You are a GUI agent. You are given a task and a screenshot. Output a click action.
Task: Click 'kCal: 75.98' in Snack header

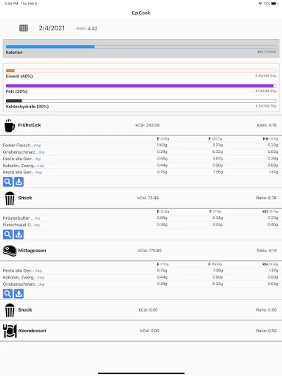(x=148, y=198)
